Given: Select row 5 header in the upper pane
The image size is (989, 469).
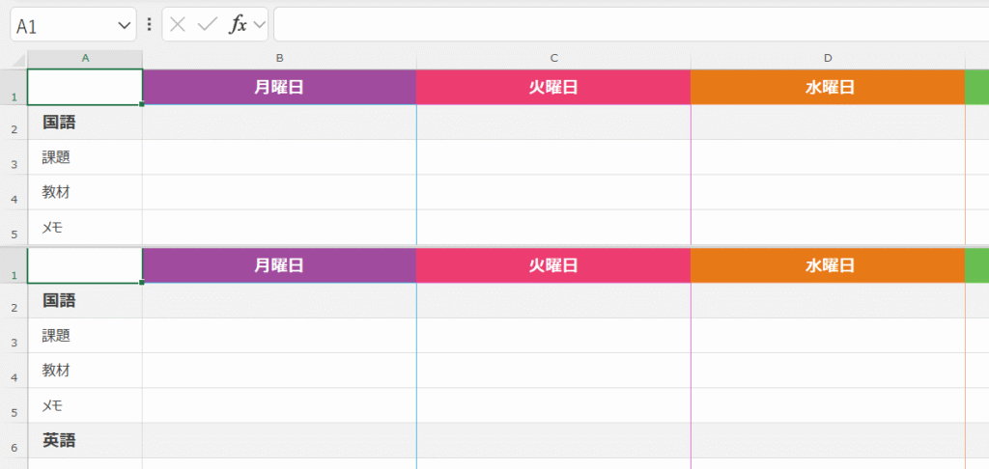Looking at the screenshot, I should (14, 227).
